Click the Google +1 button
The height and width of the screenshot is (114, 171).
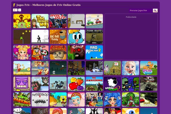coord(15,10)
